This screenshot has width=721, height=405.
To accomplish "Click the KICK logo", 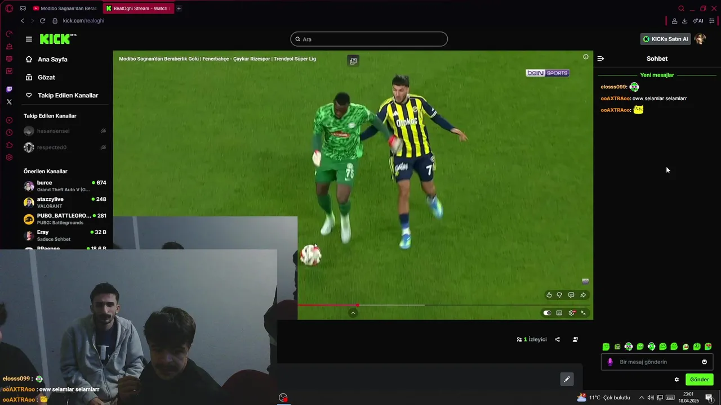I will (x=58, y=39).
